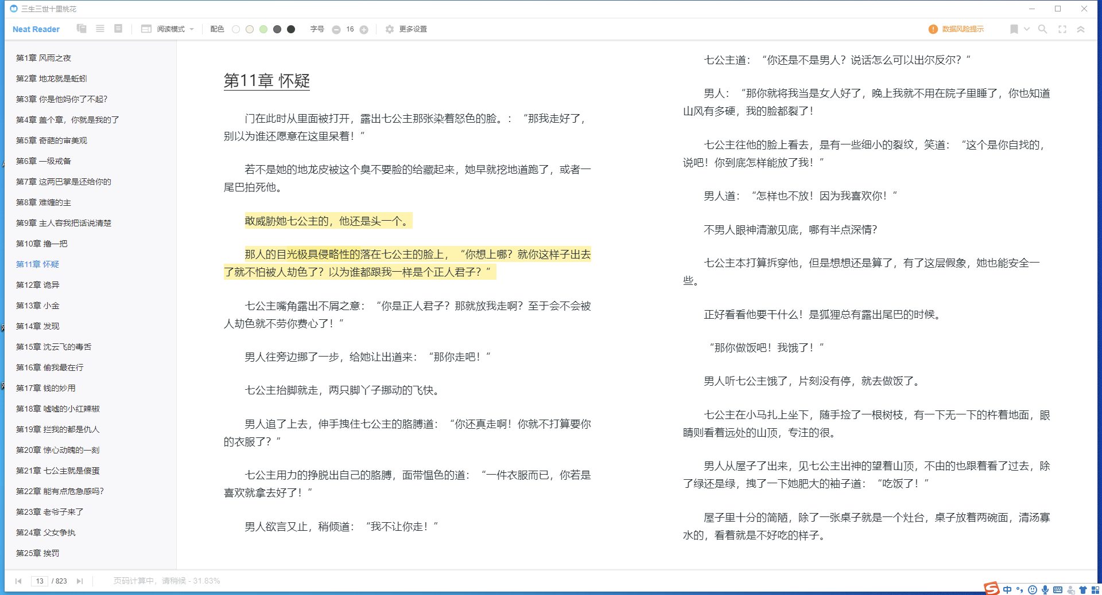Open chapter 第14章 发现
Viewport: 1102px width, 595px height.
coord(38,326)
